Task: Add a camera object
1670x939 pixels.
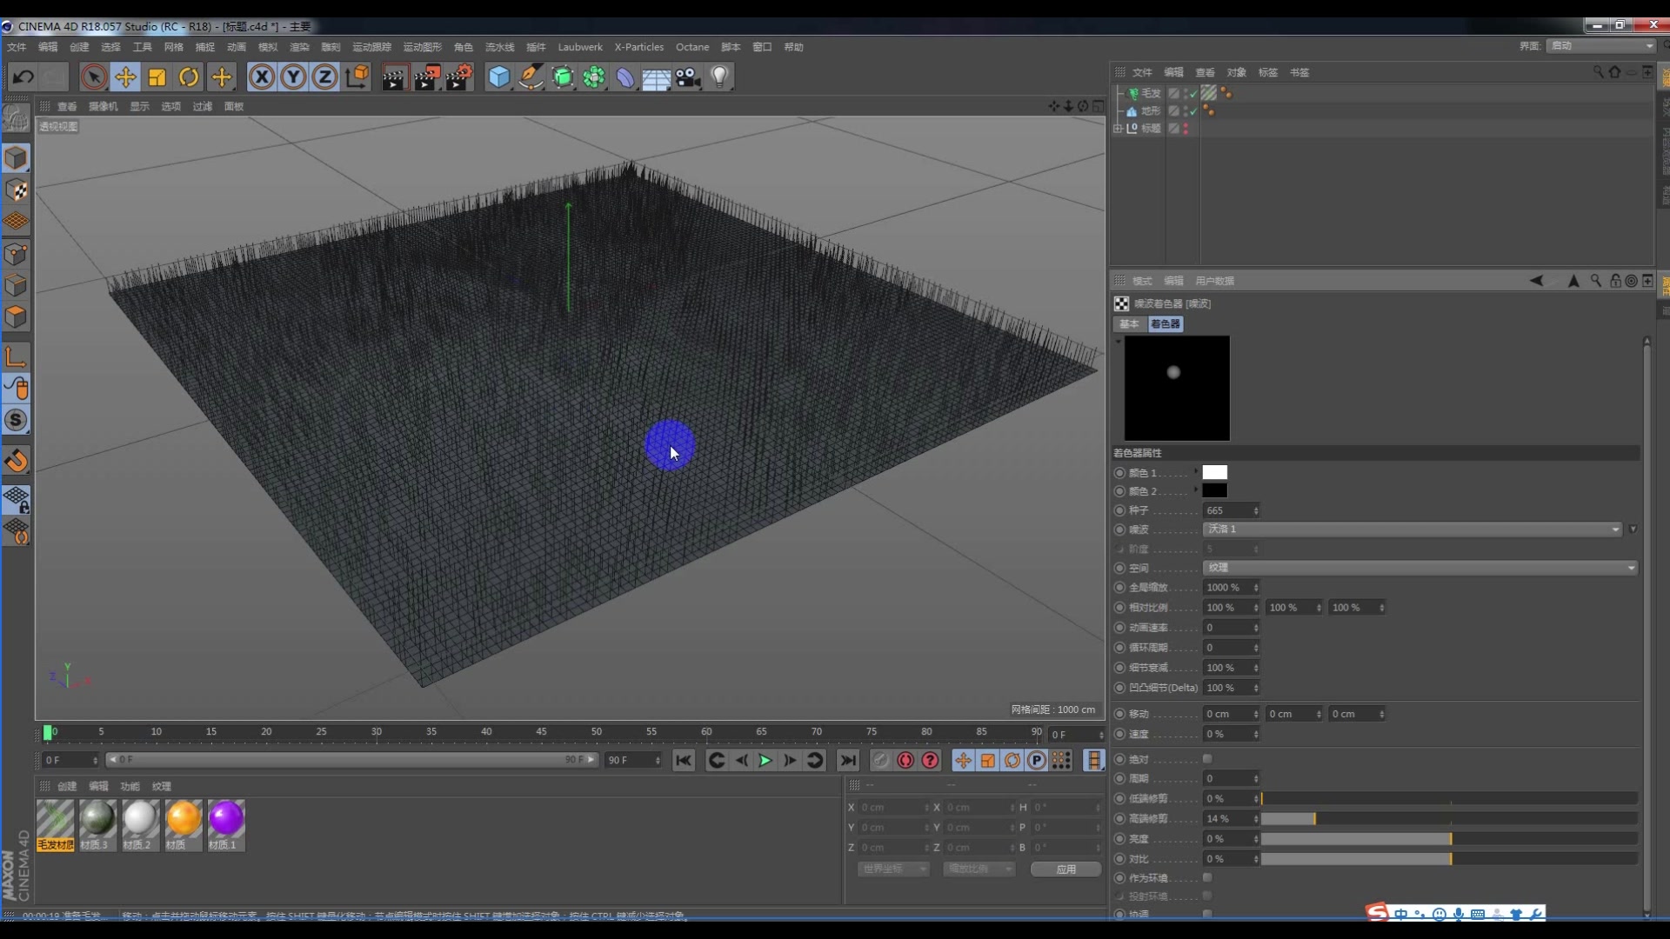Action: tap(688, 77)
